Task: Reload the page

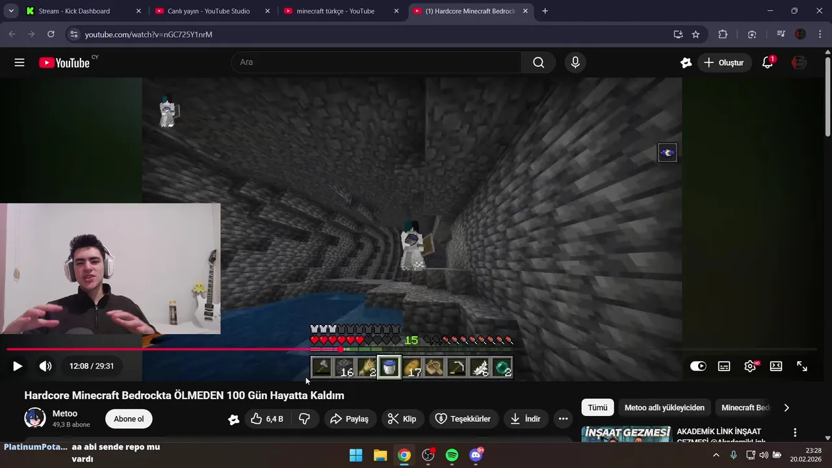Action: tap(51, 34)
